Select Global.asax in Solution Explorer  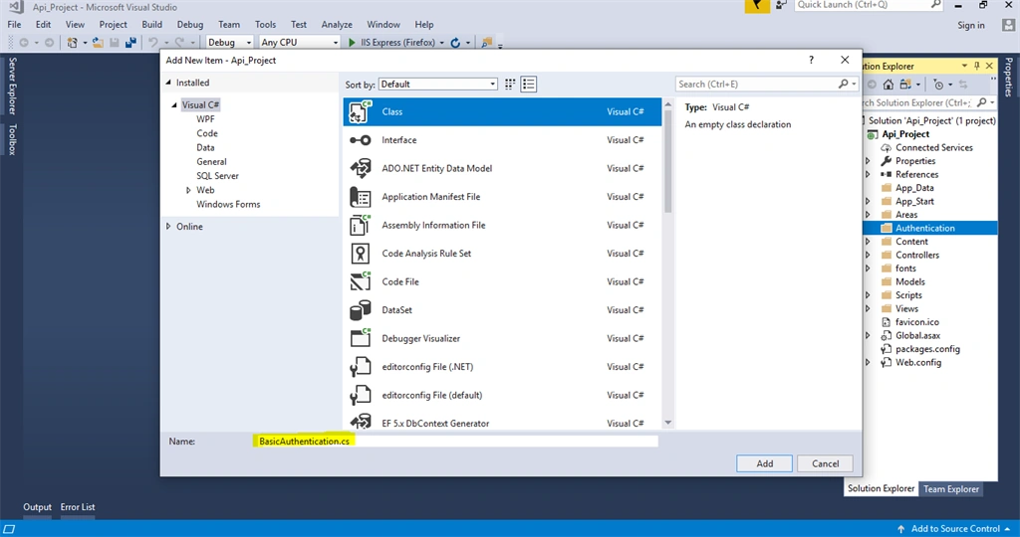(x=917, y=336)
